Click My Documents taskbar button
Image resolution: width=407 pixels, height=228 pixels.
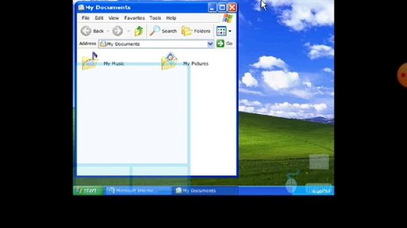[205, 191]
